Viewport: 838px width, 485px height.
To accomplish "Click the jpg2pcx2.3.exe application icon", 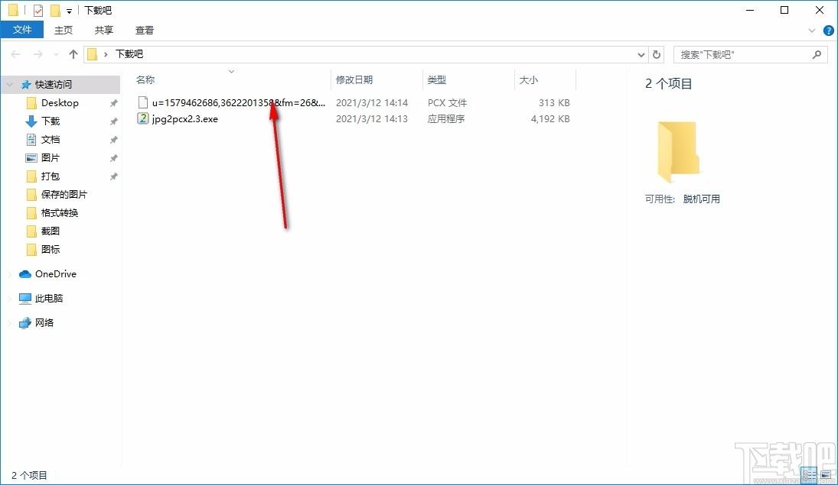I will click(x=142, y=118).
